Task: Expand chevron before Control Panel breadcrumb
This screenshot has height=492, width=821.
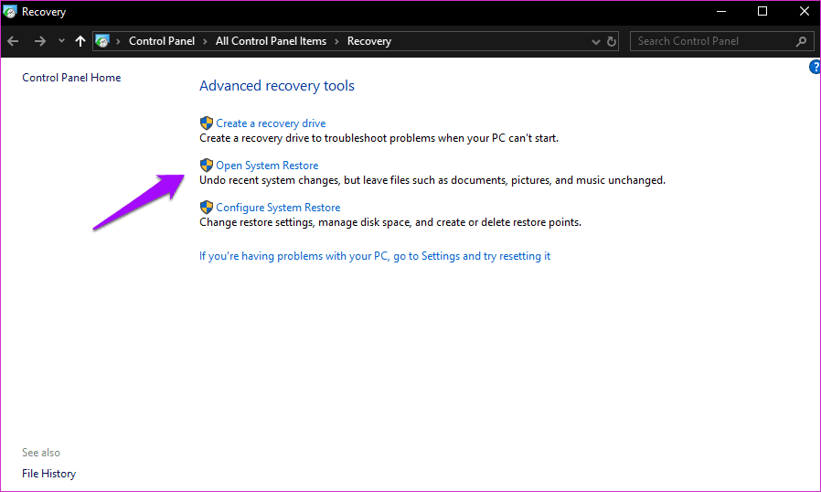Action: 118,41
